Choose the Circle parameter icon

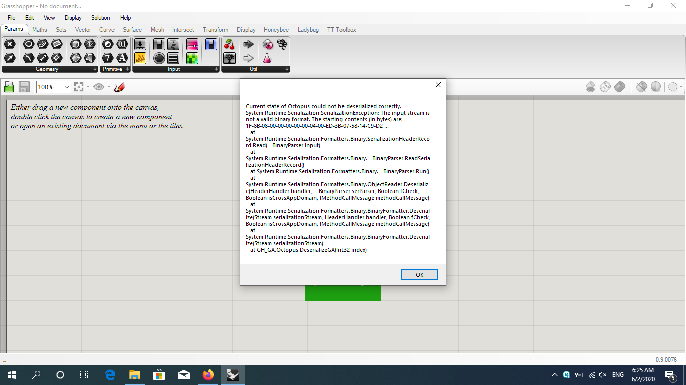point(29,44)
